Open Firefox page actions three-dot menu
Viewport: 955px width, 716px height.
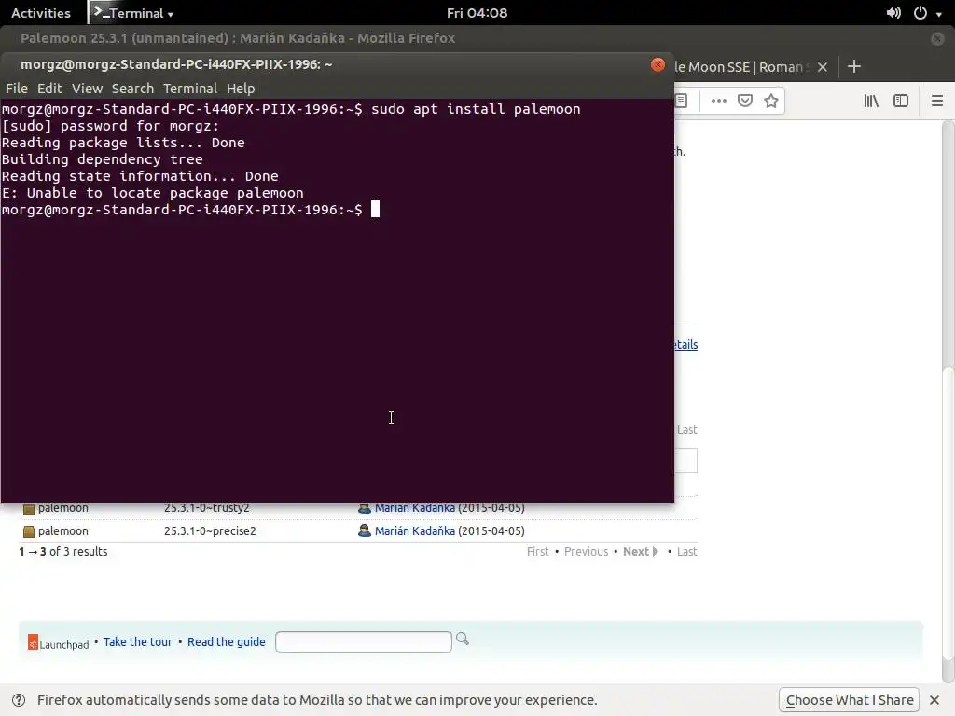(719, 101)
